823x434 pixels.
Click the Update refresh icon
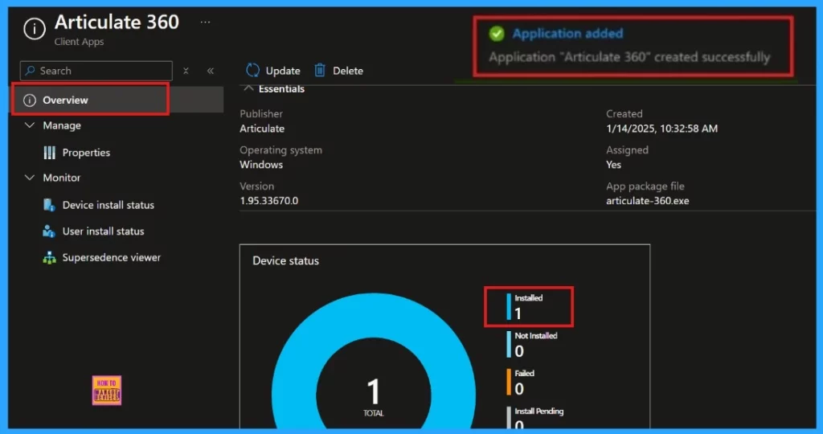pos(253,70)
